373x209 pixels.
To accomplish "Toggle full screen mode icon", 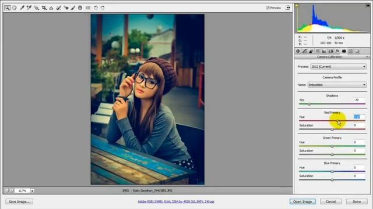I will [288, 8].
